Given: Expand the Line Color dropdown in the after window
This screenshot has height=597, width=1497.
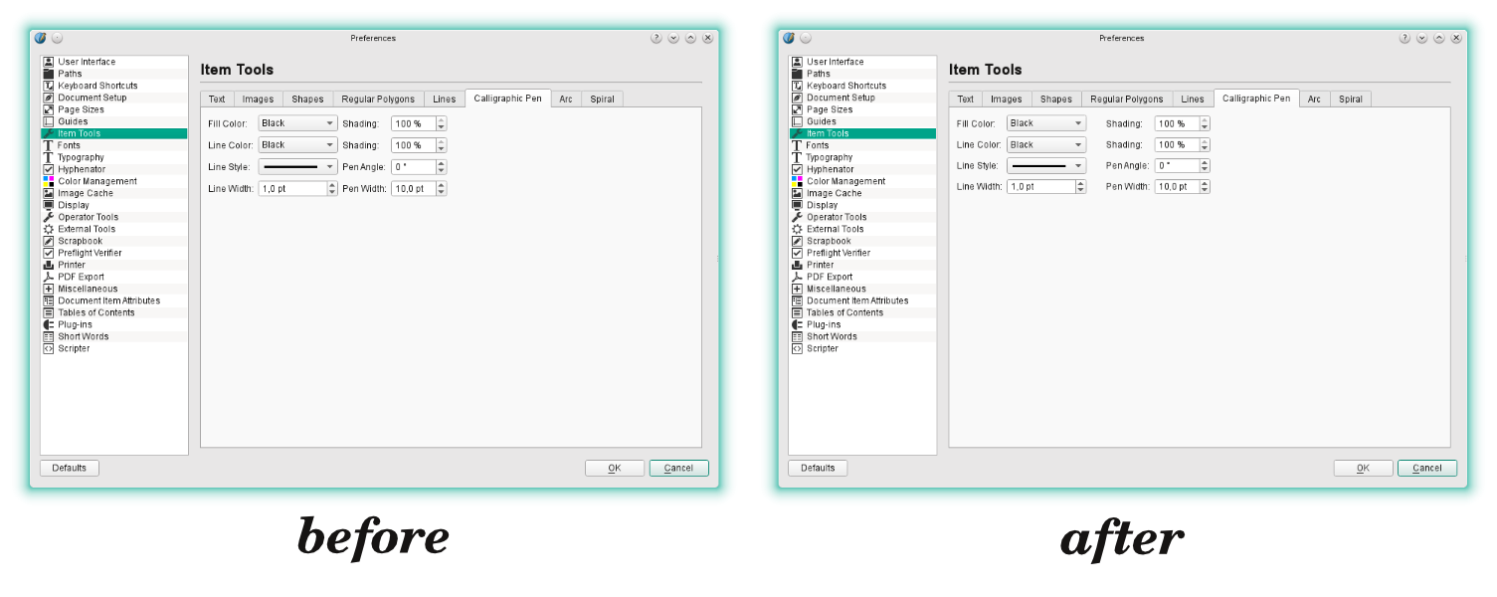Looking at the screenshot, I should coord(1046,144).
